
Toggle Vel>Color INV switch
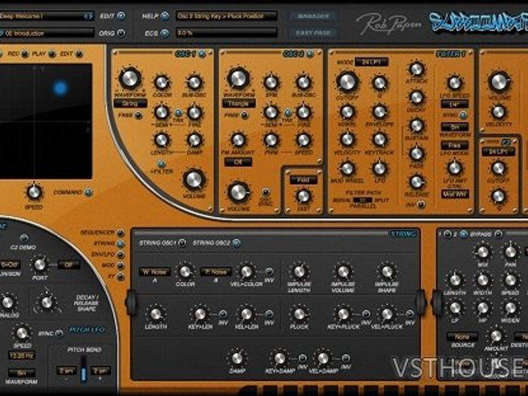(269, 271)
